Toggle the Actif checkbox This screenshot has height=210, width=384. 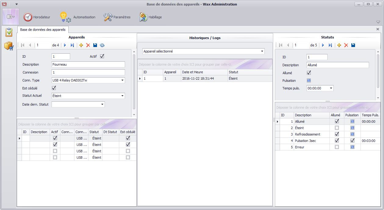[x=102, y=56]
